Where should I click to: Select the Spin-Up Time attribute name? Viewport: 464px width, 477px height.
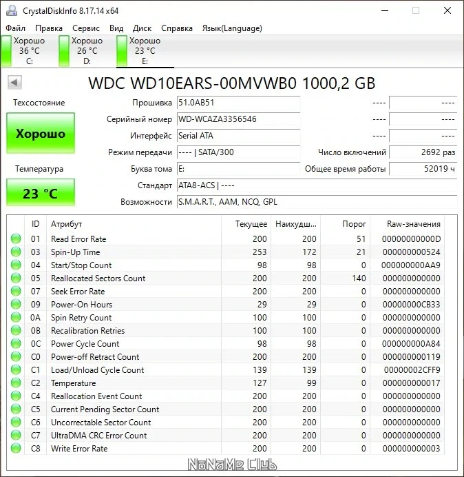click(x=75, y=252)
